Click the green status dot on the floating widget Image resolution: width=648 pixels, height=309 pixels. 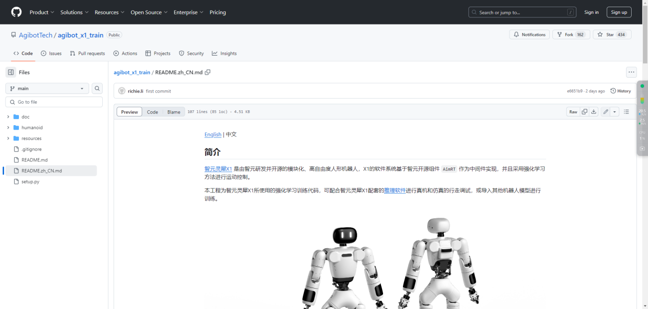[x=642, y=86]
